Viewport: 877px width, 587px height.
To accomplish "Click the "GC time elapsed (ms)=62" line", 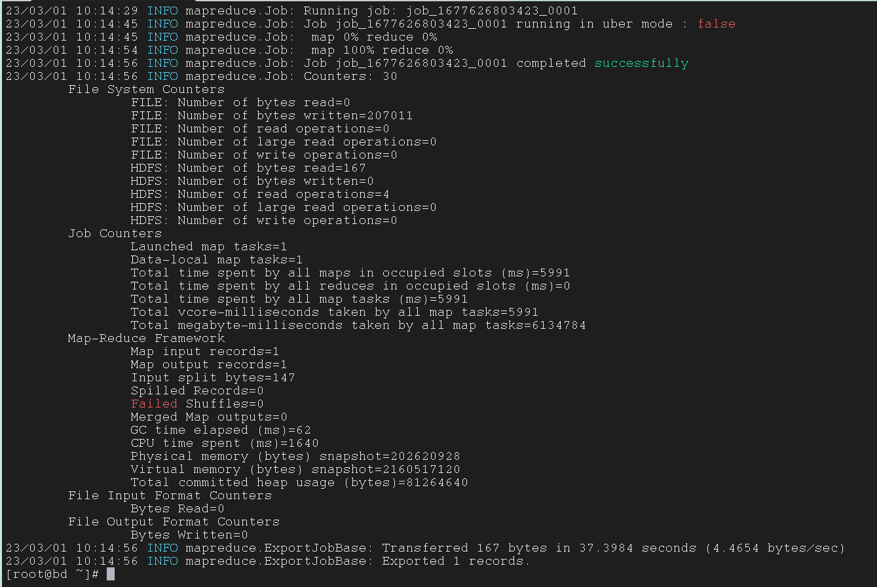I will coord(221,430).
